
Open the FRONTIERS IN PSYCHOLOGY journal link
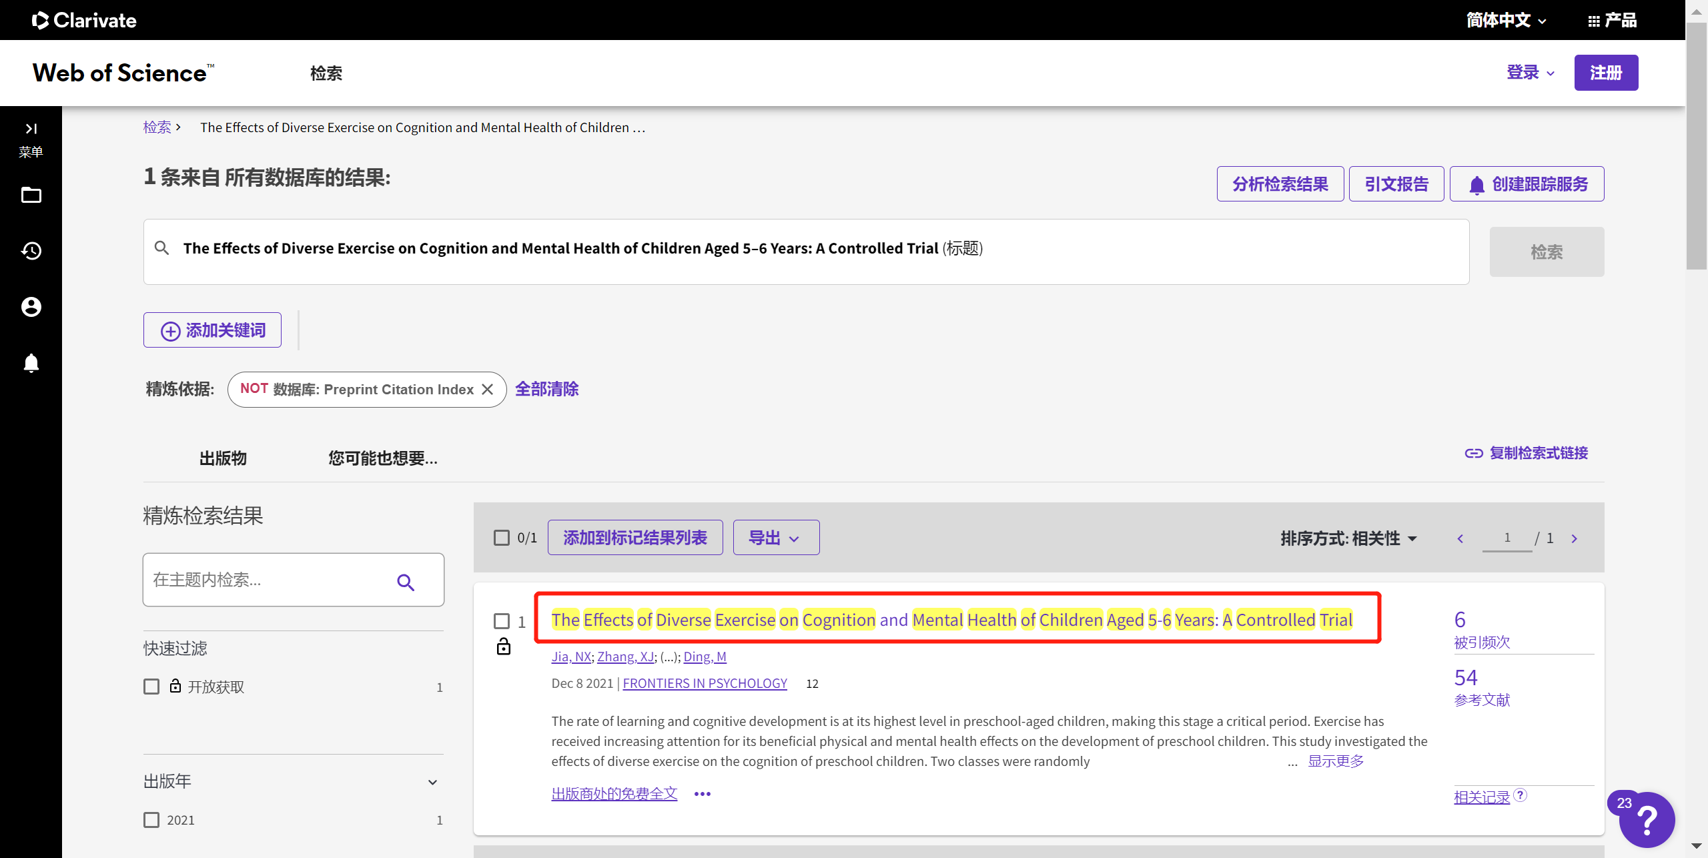[x=705, y=683]
